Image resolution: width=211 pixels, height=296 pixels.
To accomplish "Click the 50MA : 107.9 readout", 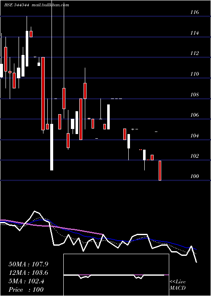I will [28, 264].
